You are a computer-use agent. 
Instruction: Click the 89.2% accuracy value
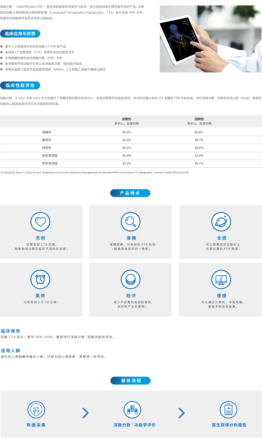point(126,132)
